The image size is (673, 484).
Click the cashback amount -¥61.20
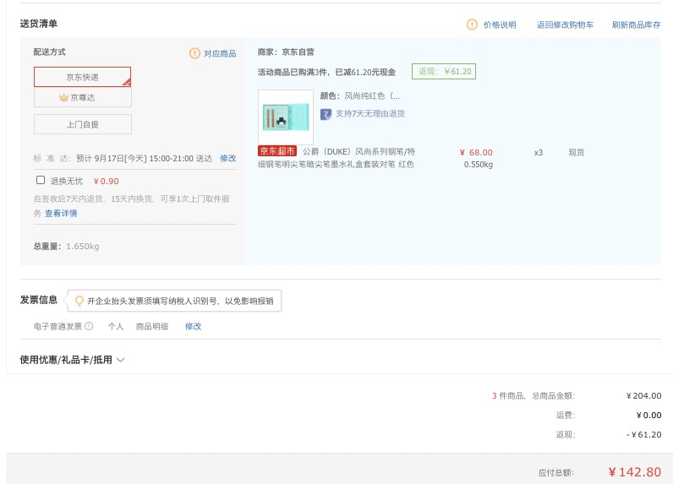[x=643, y=434]
